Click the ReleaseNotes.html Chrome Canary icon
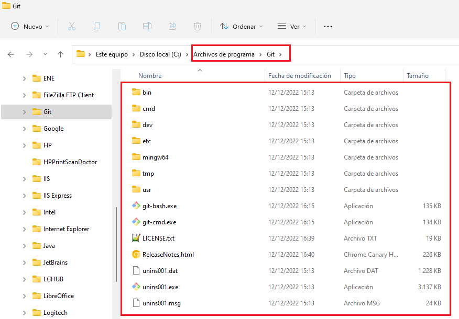The height and width of the screenshot is (319, 459). [136, 254]
